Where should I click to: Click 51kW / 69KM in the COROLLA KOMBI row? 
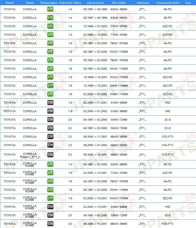pyautogui.click(x=119, y=207)
